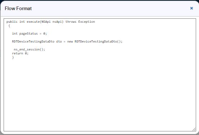Click the Flow Format dialog title

tap(18, 8)
